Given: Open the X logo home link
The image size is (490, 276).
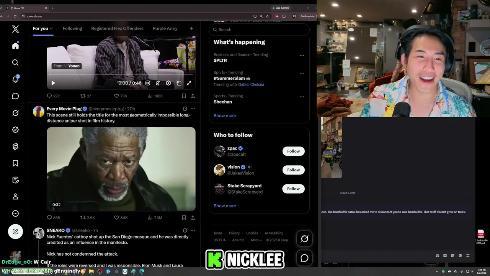Looking at the screenshot, I should click(15, 29).
